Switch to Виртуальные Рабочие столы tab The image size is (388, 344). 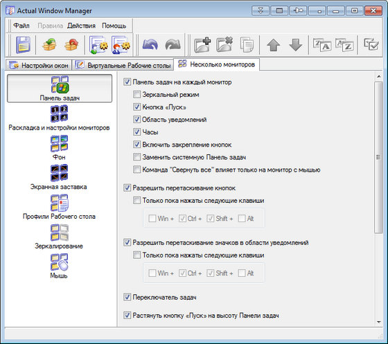[123, 65]
